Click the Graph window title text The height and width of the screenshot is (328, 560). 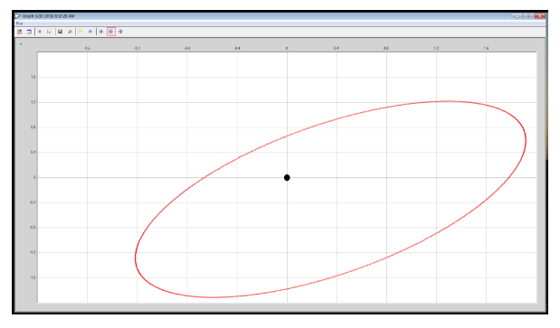pyautogui.click(x=48, y=16)
